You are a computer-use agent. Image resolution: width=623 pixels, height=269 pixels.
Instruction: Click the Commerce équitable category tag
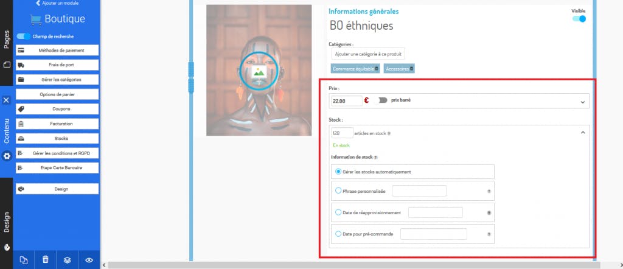coord(355,69)
